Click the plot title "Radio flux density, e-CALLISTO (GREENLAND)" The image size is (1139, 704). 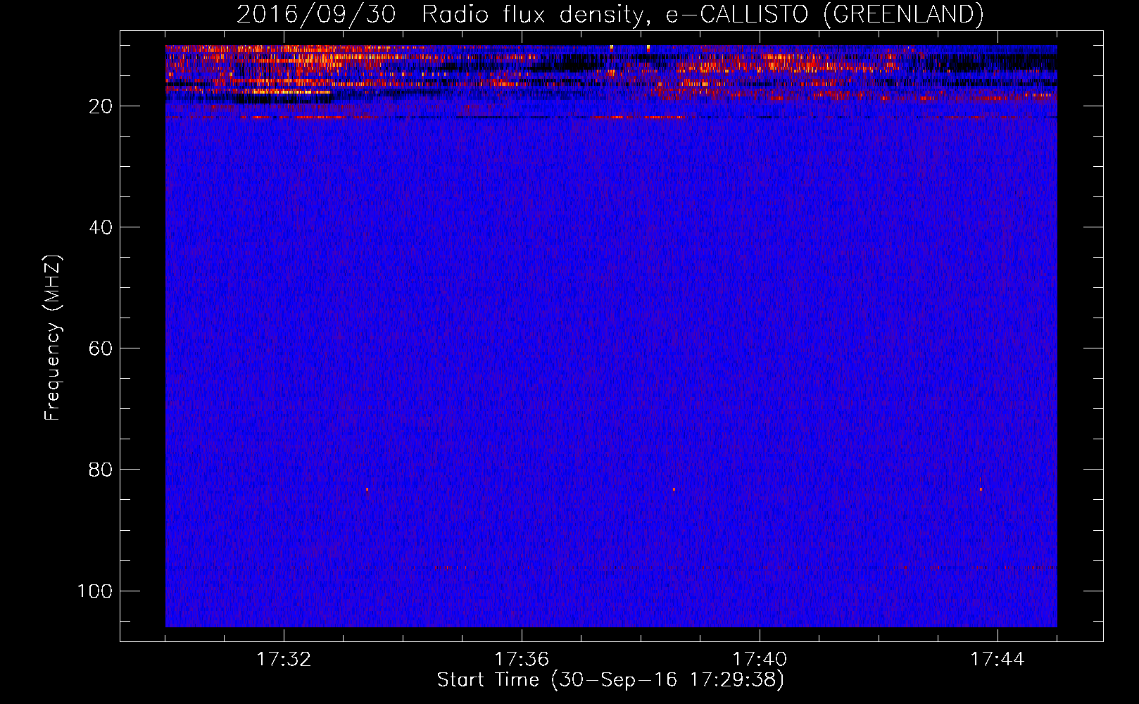[703, 15]
